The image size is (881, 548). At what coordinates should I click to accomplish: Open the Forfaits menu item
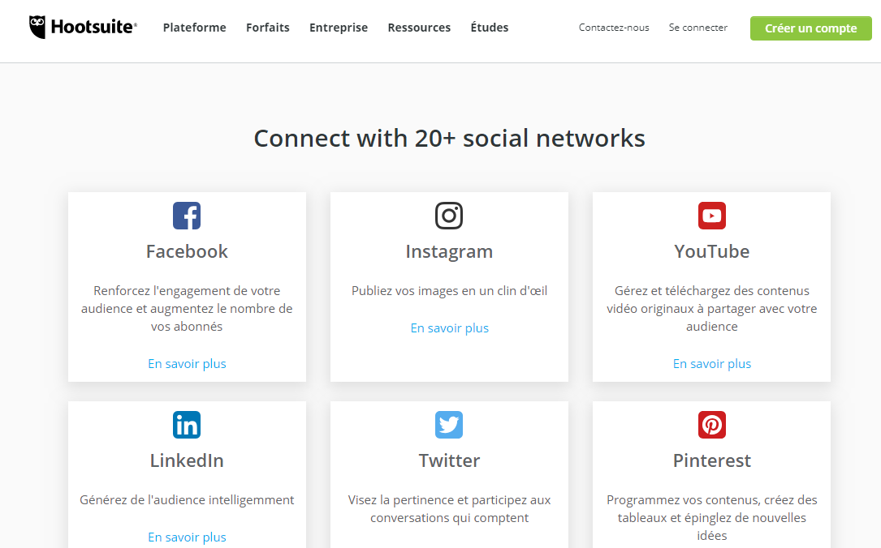click(x=267, y=28)
